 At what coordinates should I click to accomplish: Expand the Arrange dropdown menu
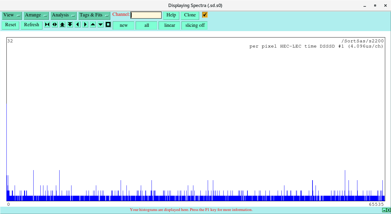point(36,15)
